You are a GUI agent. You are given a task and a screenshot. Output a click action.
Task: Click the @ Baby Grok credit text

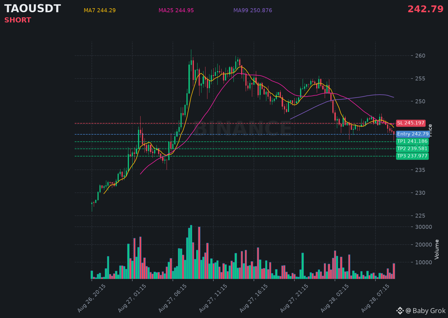[426, 311]
